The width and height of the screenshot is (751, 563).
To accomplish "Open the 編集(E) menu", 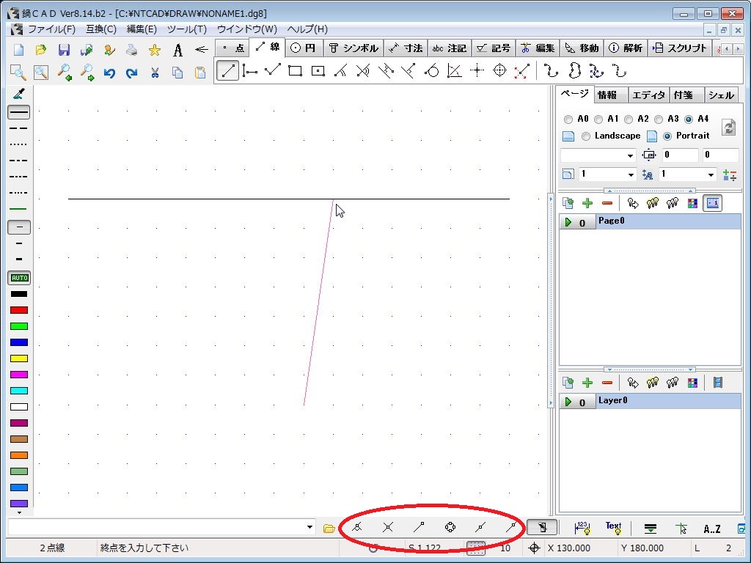I will pos(142,29).
